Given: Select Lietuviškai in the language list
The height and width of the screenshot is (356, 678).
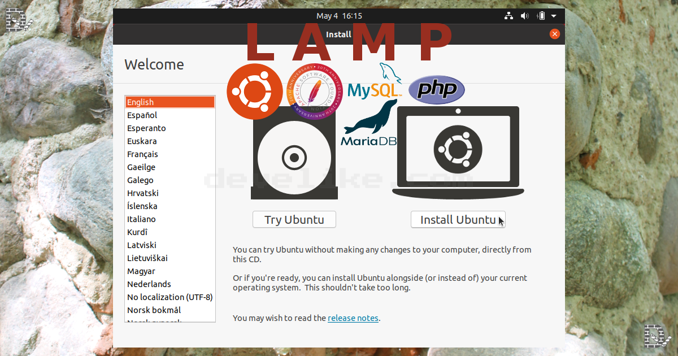Looking at the screenshot, I should coord(170,258).
